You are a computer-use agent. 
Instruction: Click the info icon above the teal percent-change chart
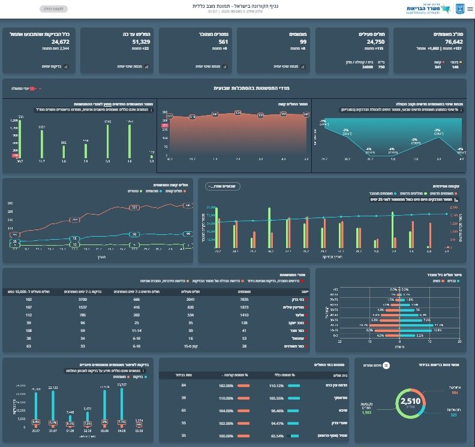[461, 110]
